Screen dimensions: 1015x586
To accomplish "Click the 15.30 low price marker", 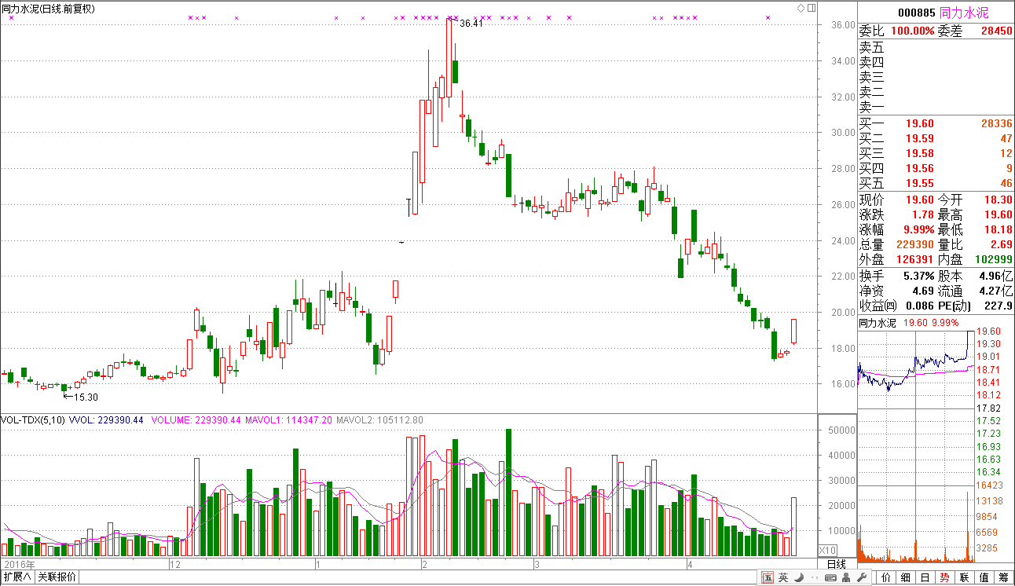I will (86, 397).
